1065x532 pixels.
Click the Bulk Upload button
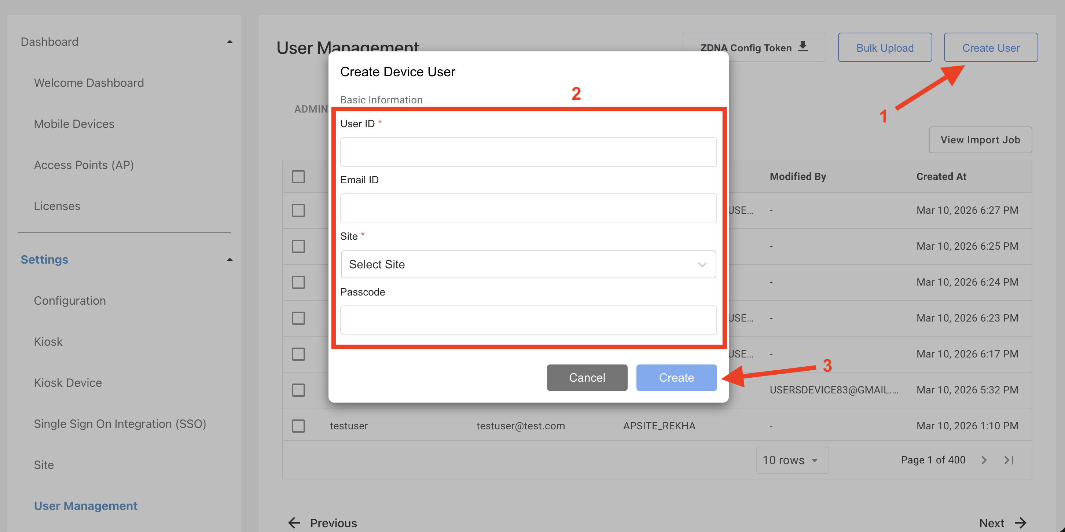pos(884,48)
